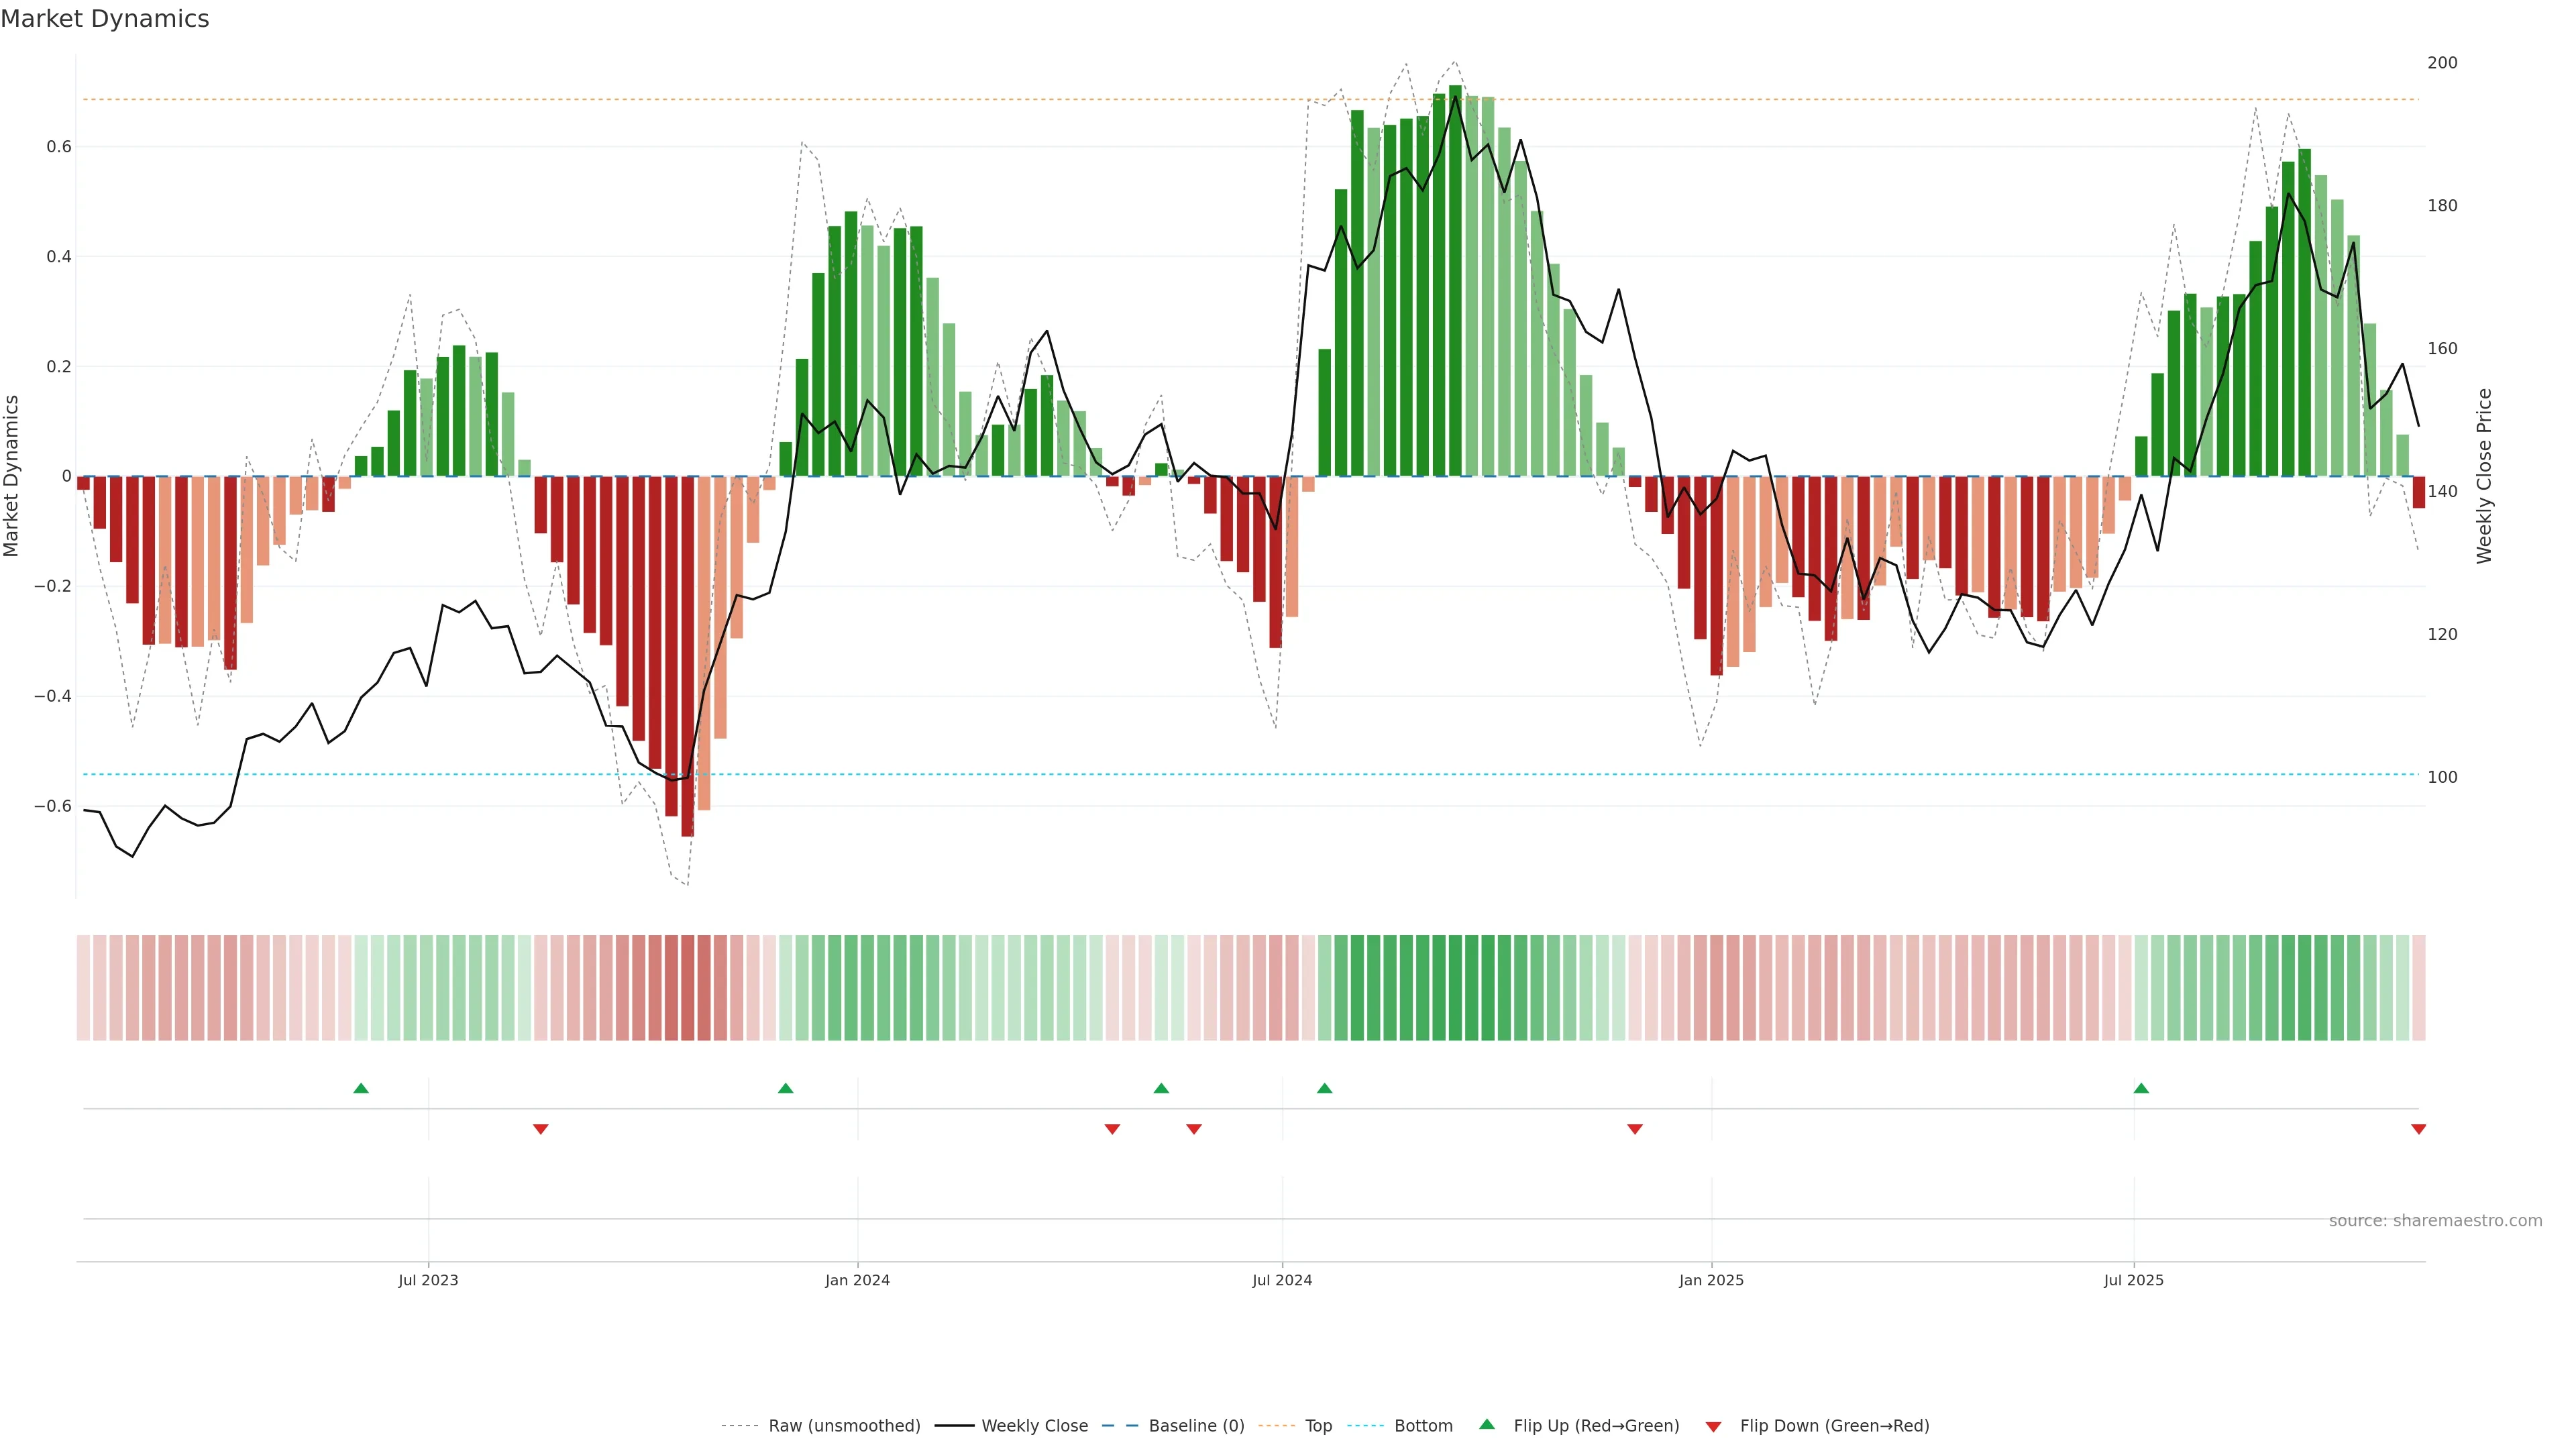This screenshot has width=2576, height=1449.
Task: Toggle the Baseline (0) legend entry
Action: [1196, 1426]
